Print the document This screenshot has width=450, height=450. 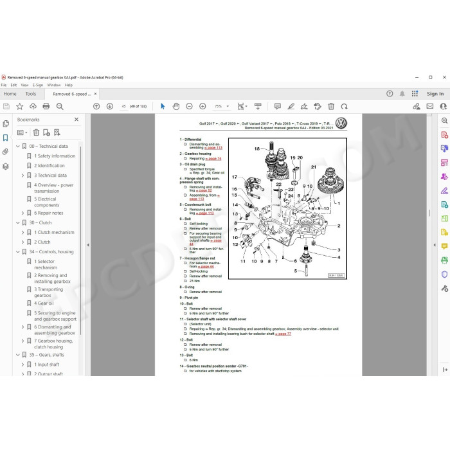(x=46, y=107)
